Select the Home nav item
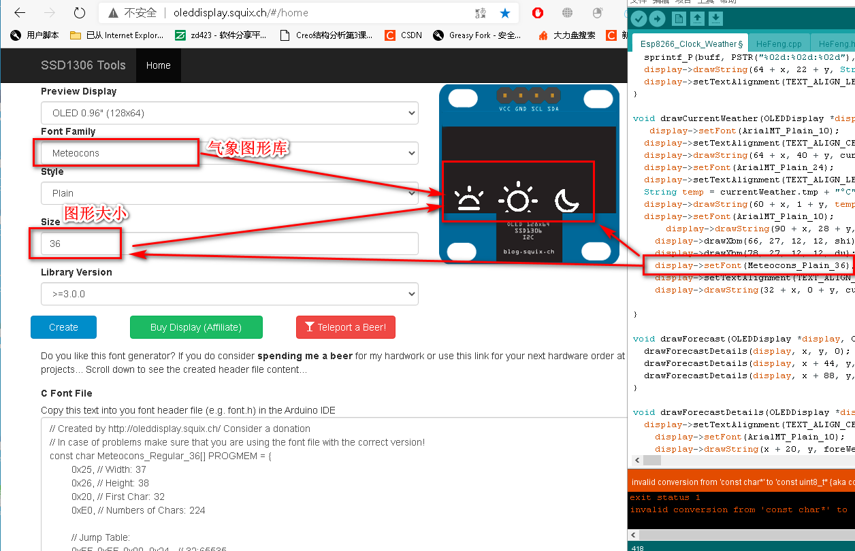This screenshot has width=855, height=551. pos(158,65)
